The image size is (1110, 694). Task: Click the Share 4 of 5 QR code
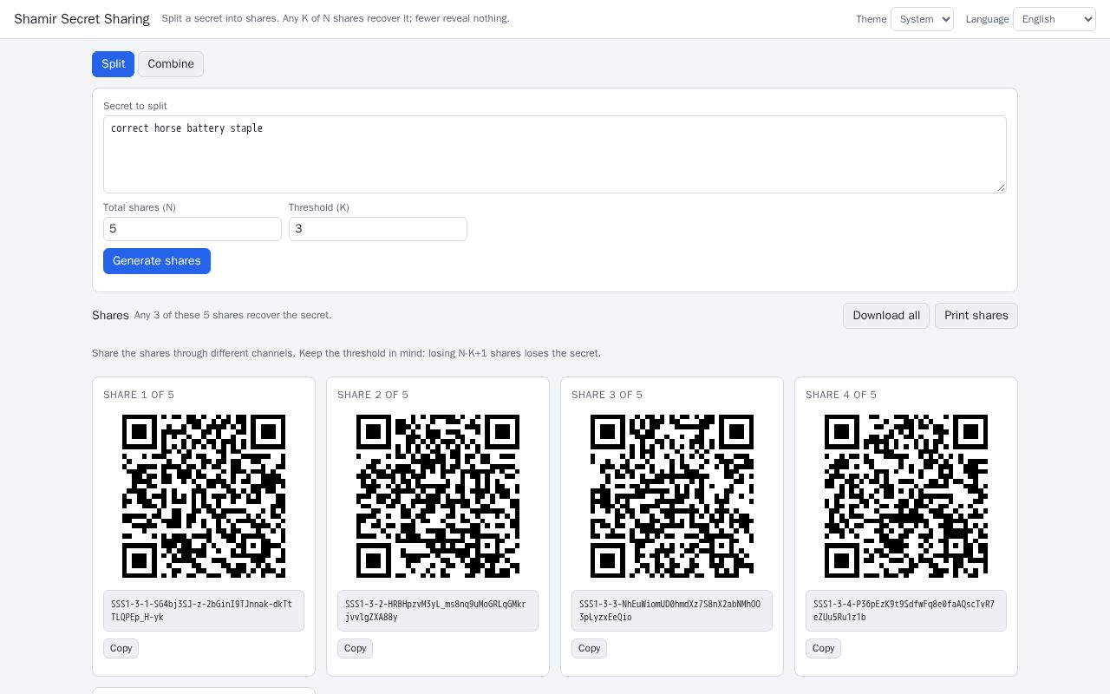point(906,496)
